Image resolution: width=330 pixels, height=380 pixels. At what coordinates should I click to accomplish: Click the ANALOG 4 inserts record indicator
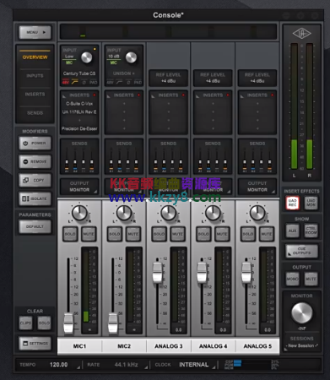click(x=228, y=95)
